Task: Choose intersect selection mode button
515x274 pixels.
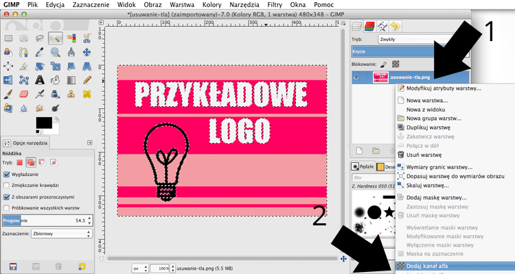Action: (x=53, y=162)
